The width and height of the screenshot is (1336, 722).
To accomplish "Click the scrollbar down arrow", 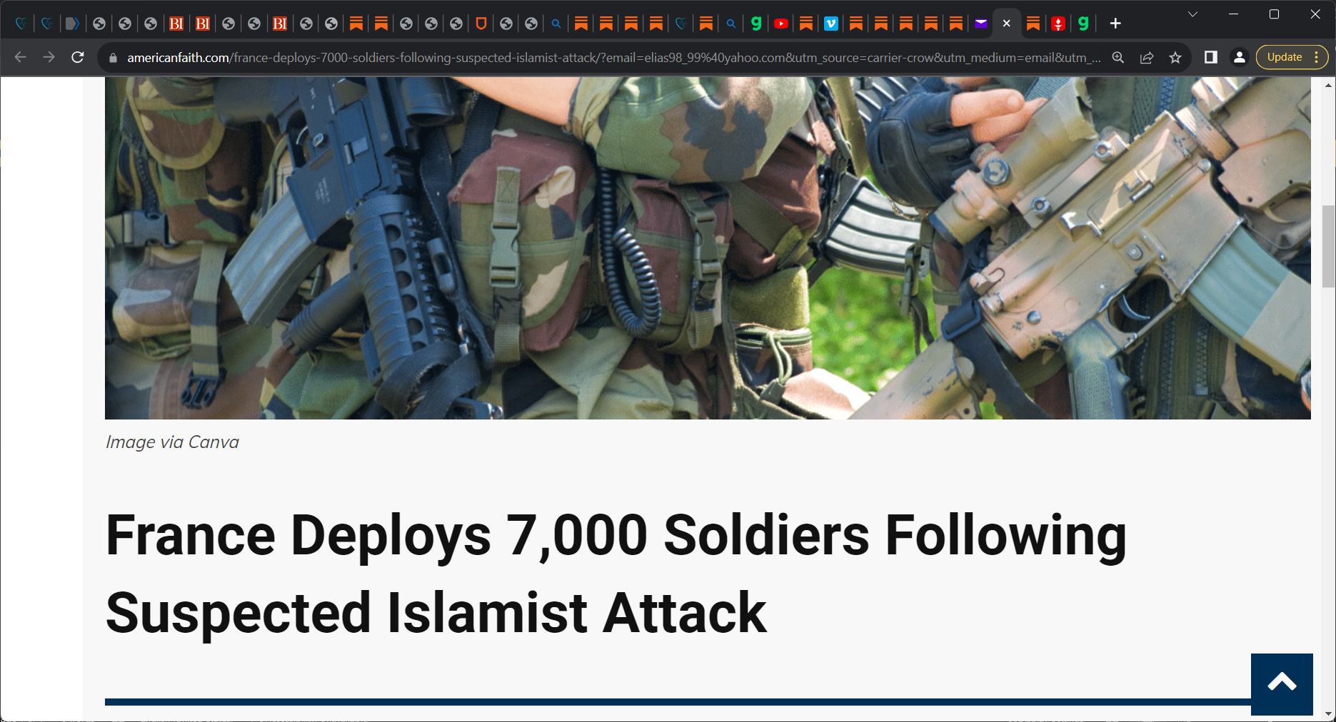I will (x=1329, y=713).
